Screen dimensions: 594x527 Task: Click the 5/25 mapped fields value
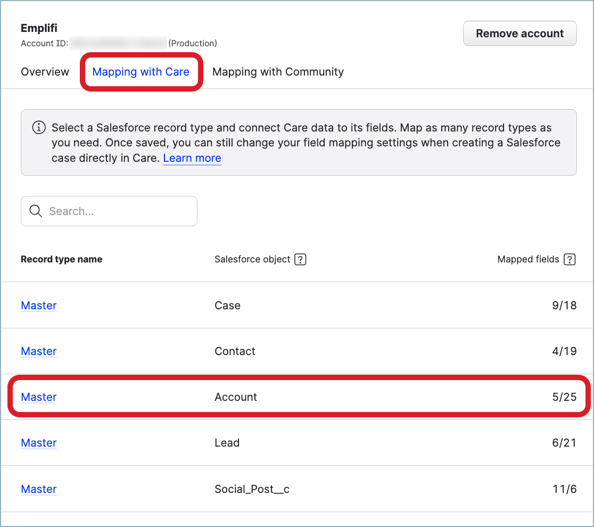coord(564,397)
